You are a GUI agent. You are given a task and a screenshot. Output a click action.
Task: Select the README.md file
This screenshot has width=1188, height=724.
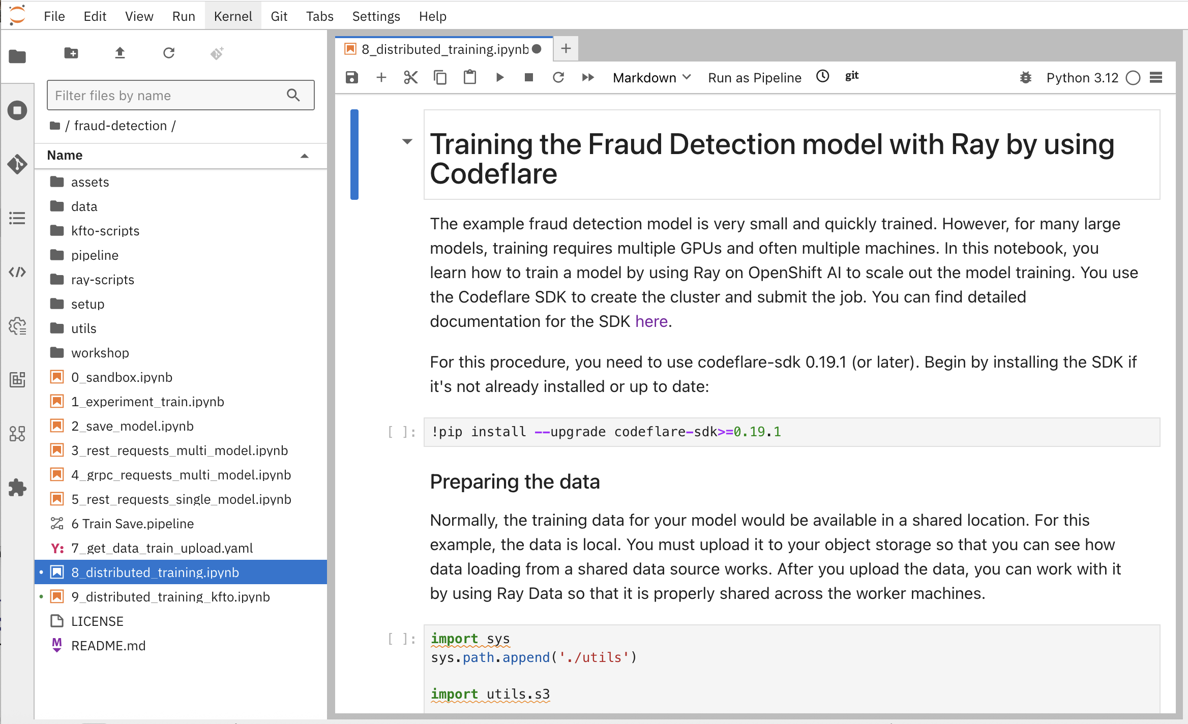click(181, 646)
